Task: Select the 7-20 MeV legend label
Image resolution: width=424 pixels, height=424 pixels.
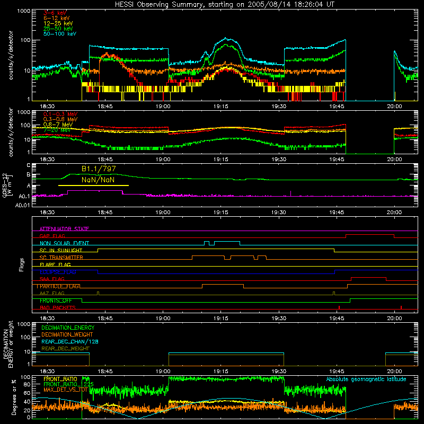Action: (x=57, y=130)
